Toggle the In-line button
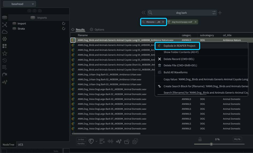The height and width of the screenshot is (153, 253). pyautogui.click(x=81, y=139)
